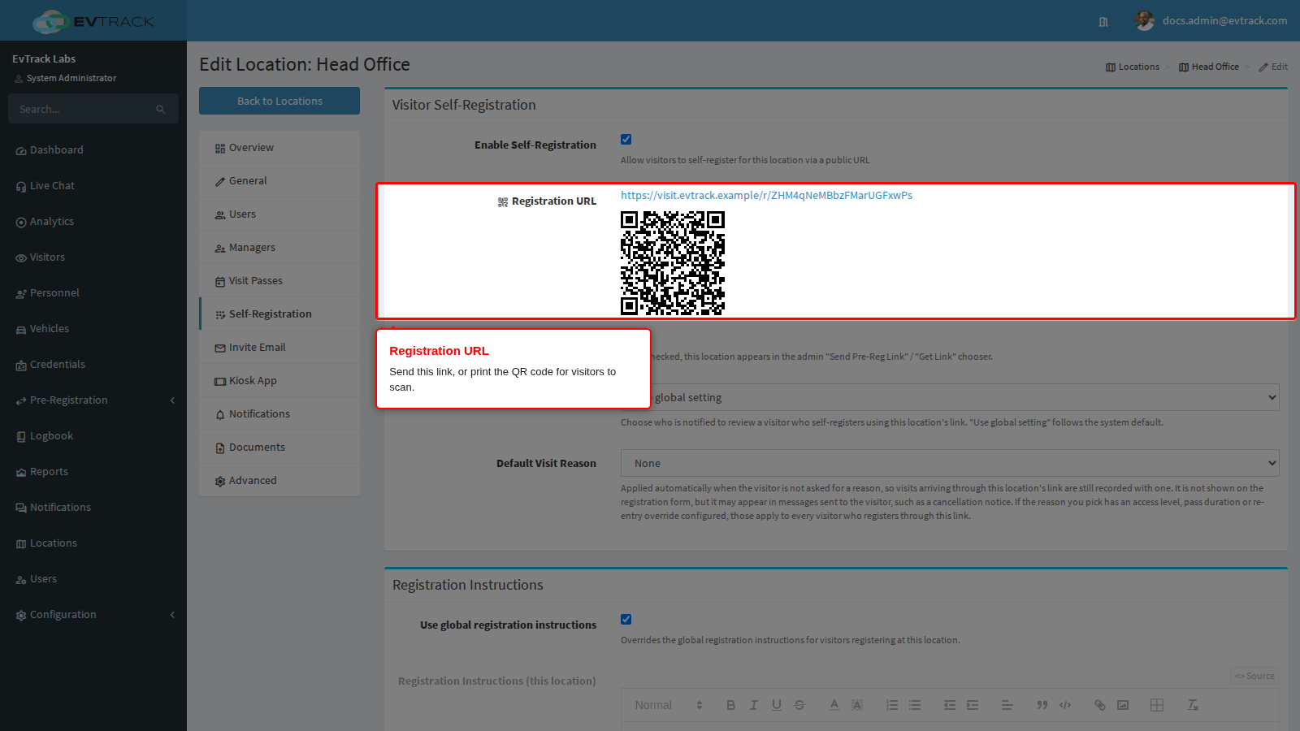Switch to the Kiosk App tab

click(279, 380)
